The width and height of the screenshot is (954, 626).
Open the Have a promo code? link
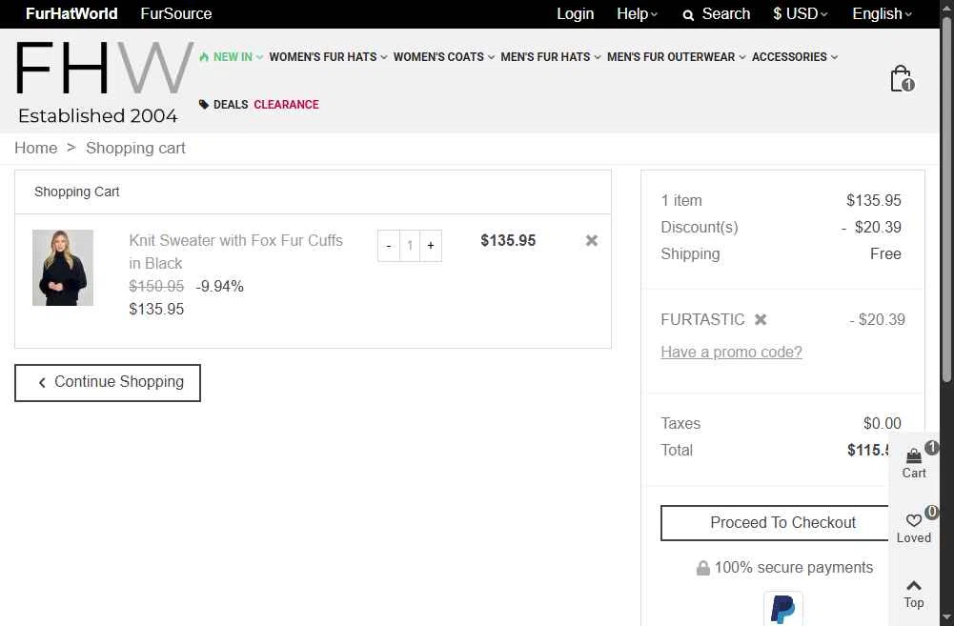coord(731,352)
